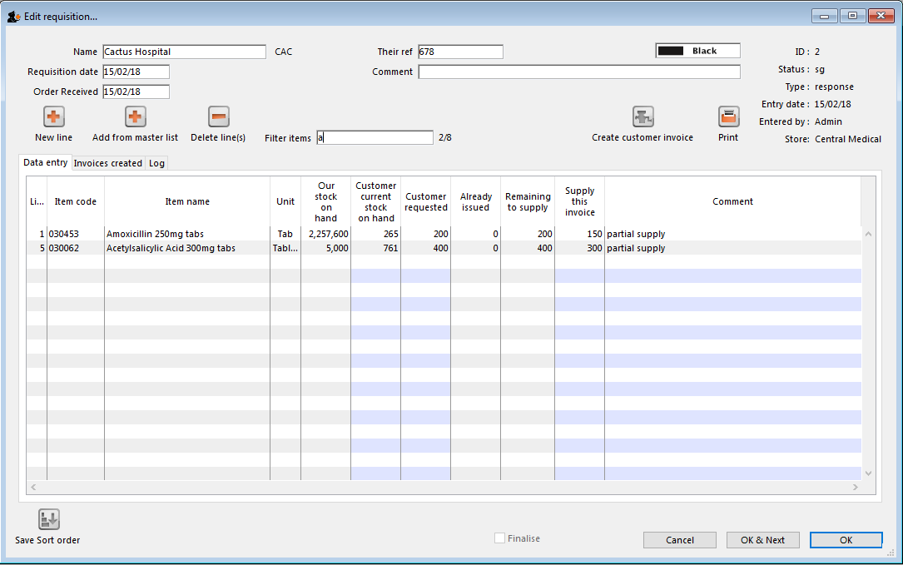Click customer requested value 400
This screenshot has height=565, width=903.
[x=440, y=248]
